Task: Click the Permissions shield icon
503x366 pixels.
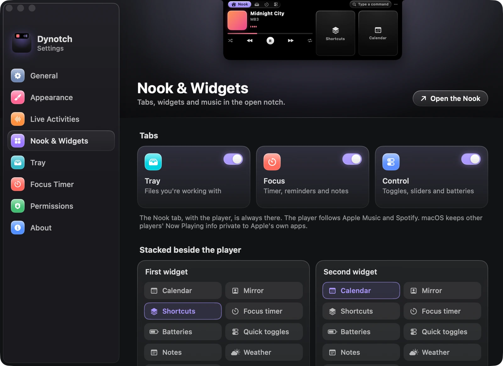Action: [x=18, y=206]
